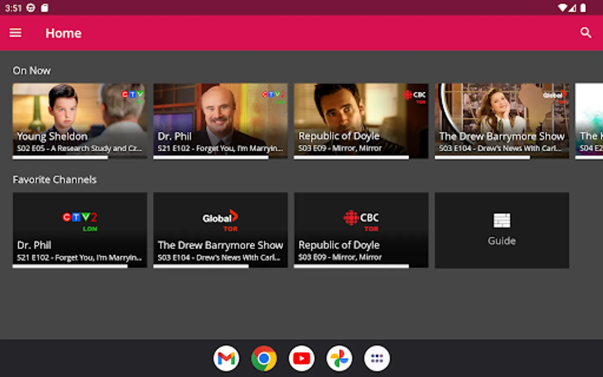Click the Guide label text

tap(501, 241)
